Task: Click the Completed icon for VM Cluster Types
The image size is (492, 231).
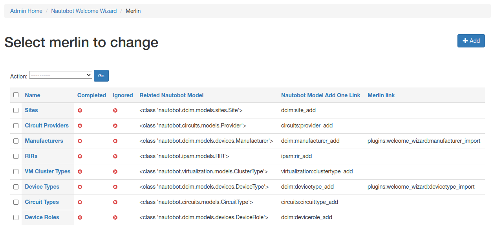Action: click(80, 172)
